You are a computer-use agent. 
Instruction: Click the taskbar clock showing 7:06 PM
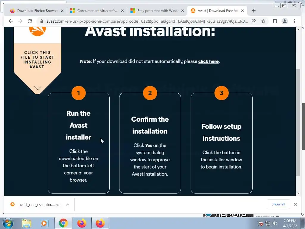tap(290, 223)
